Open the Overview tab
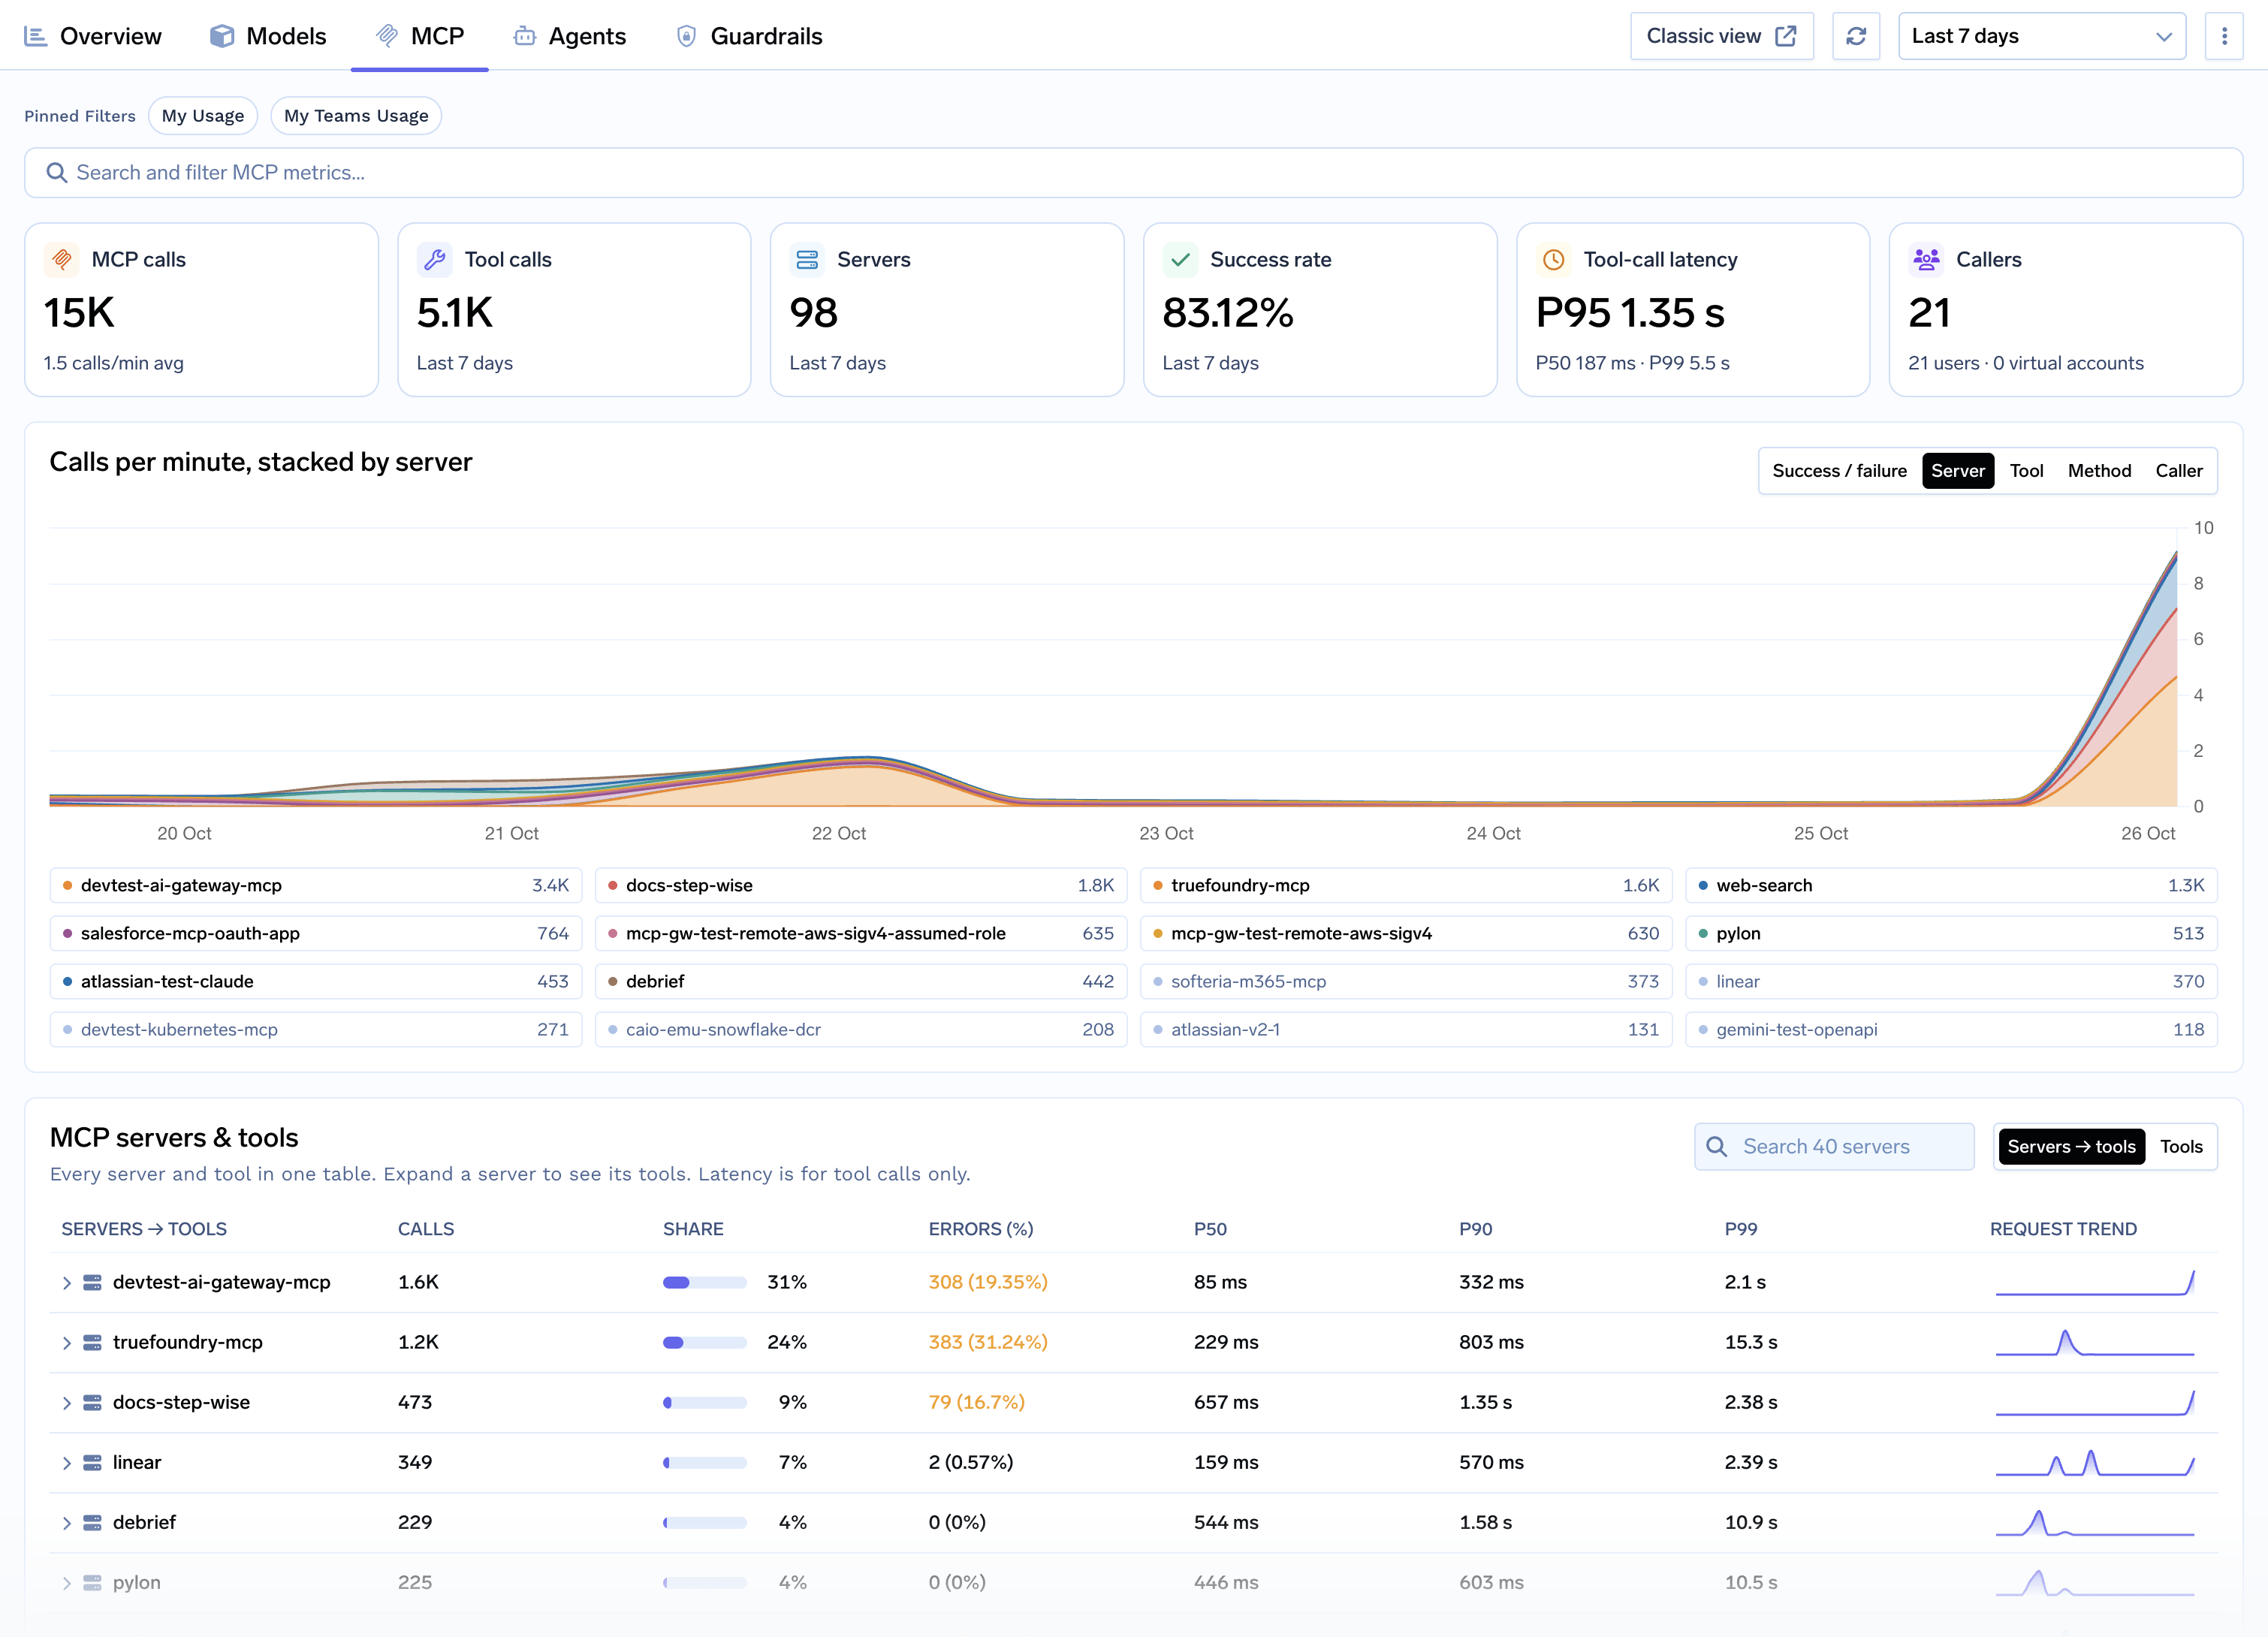The width and height of the screenshot is (2268, 1637). coord(93,36)
